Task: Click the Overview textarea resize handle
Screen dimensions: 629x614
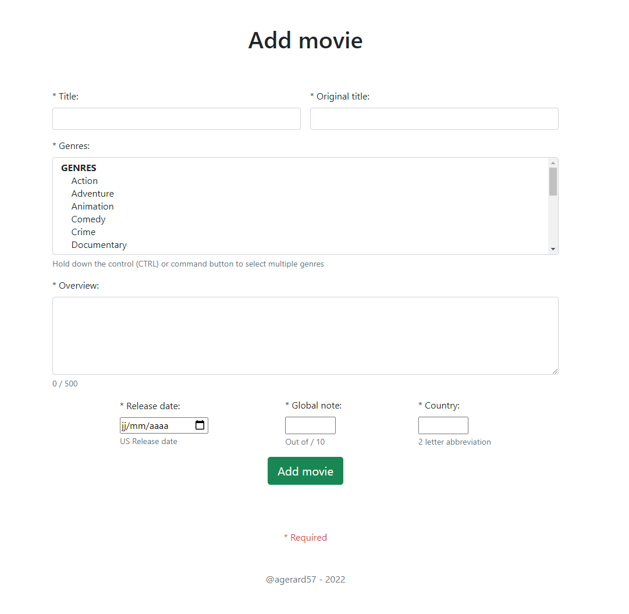Action: point(555,371)
